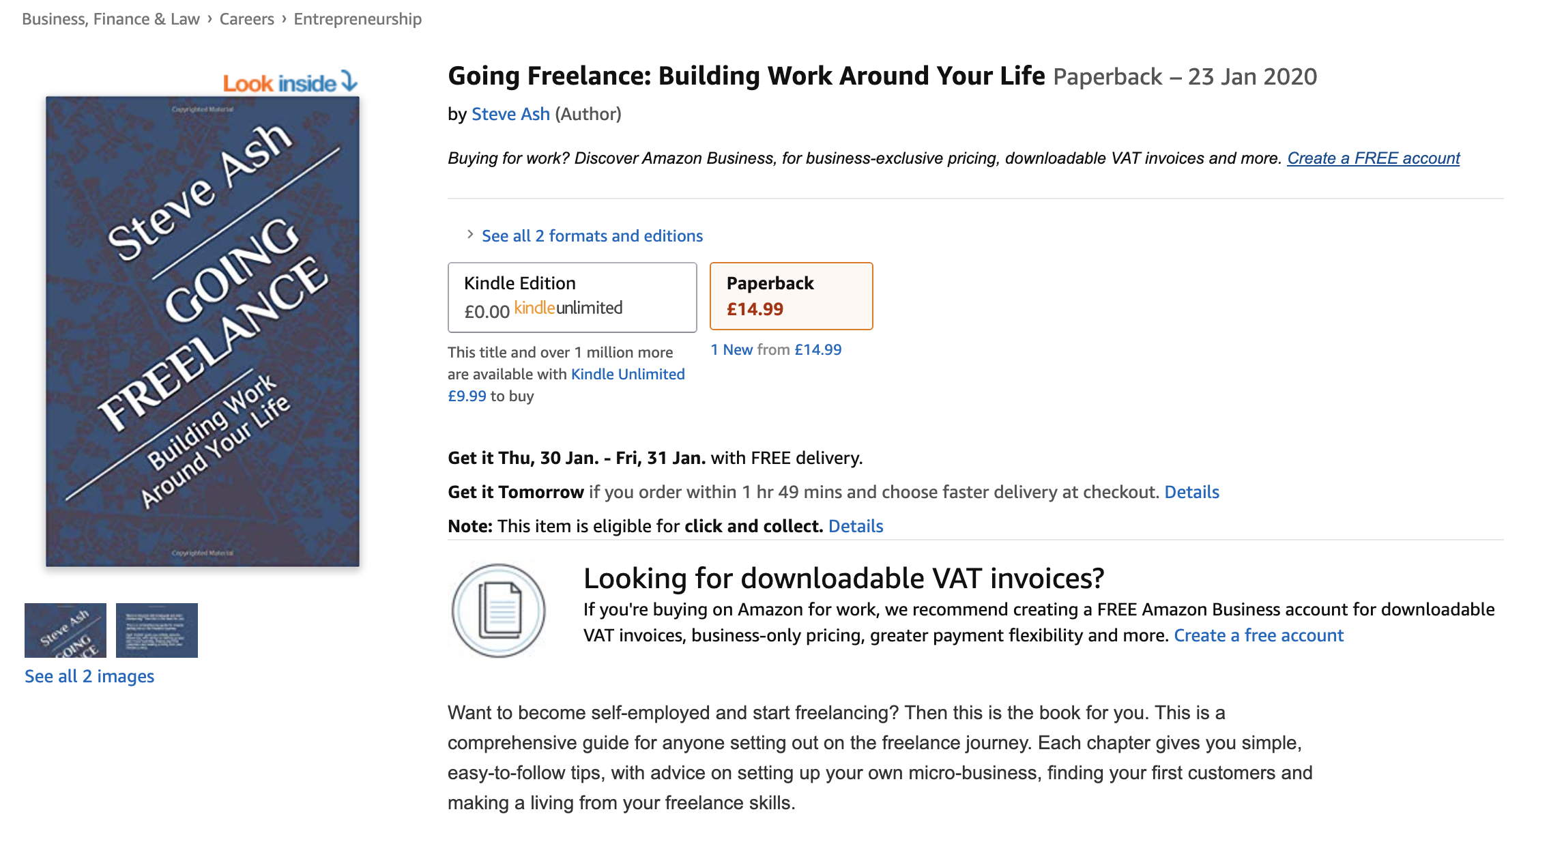Choose the Paperback format box
The image size is (1564, 842).
click(x=791, y=296)
